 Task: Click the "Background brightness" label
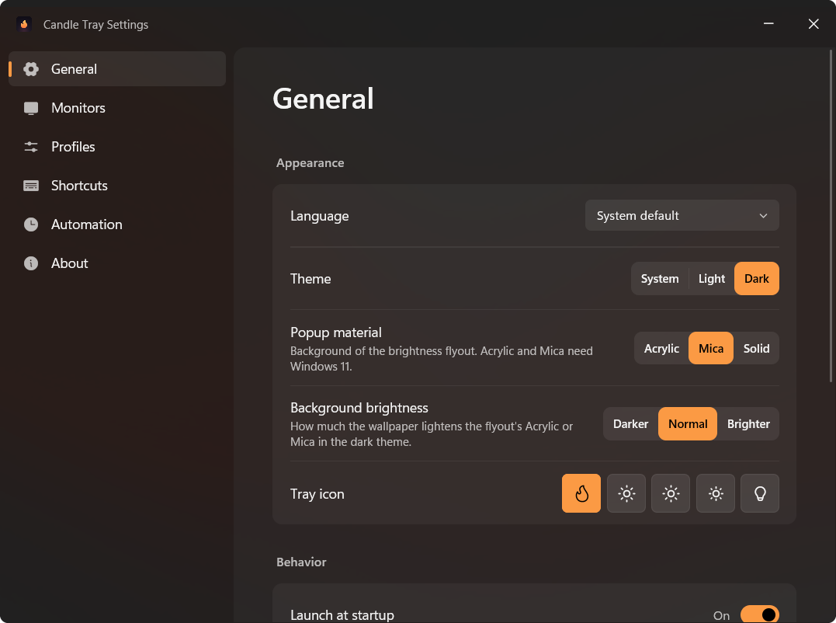tap(359, 408)
